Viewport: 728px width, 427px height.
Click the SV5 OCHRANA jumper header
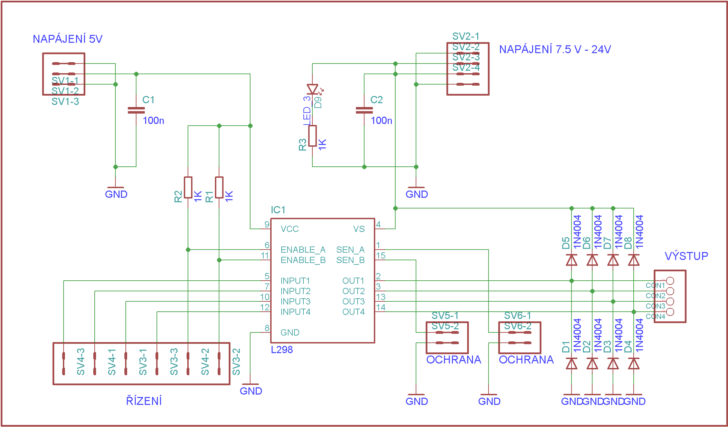(447, 338)
